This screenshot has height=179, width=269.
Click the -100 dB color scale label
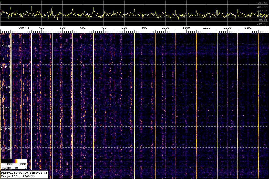click(x=5, y=168)
